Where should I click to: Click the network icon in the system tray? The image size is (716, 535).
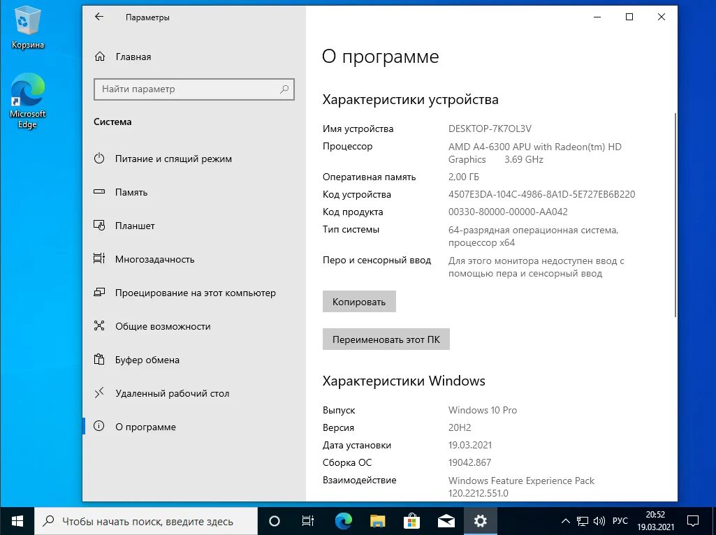point(582,521)
